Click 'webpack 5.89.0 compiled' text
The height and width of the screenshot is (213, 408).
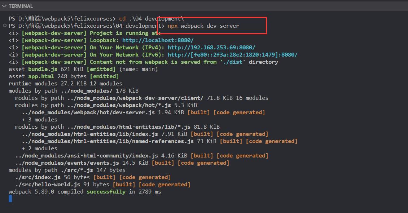point(46,192)
